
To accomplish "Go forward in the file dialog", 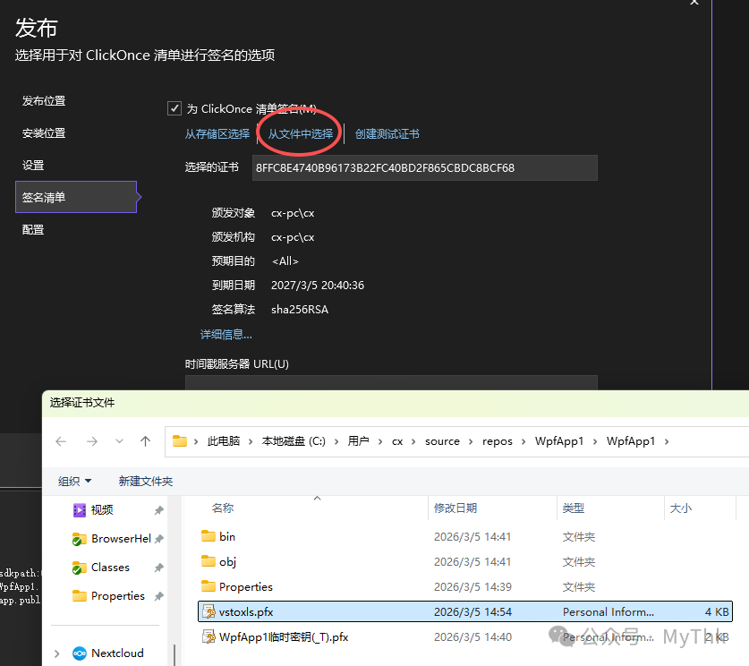I will (x=91, y=441).
